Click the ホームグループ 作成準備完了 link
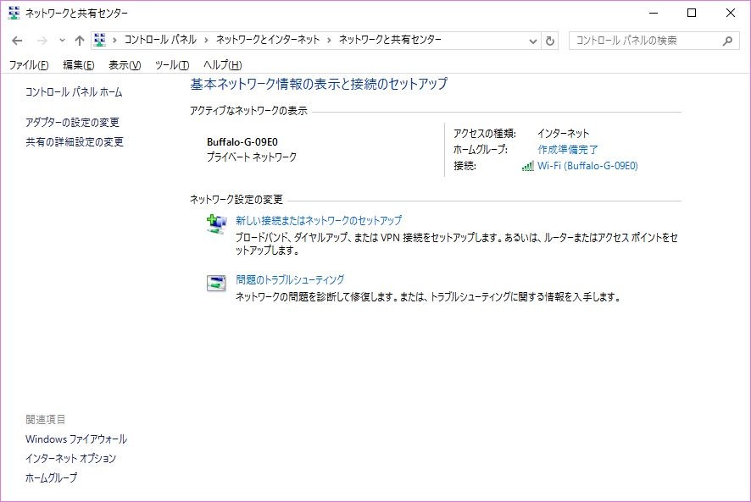The height and width of the screenshot is (502, 751). coord(568,150)
